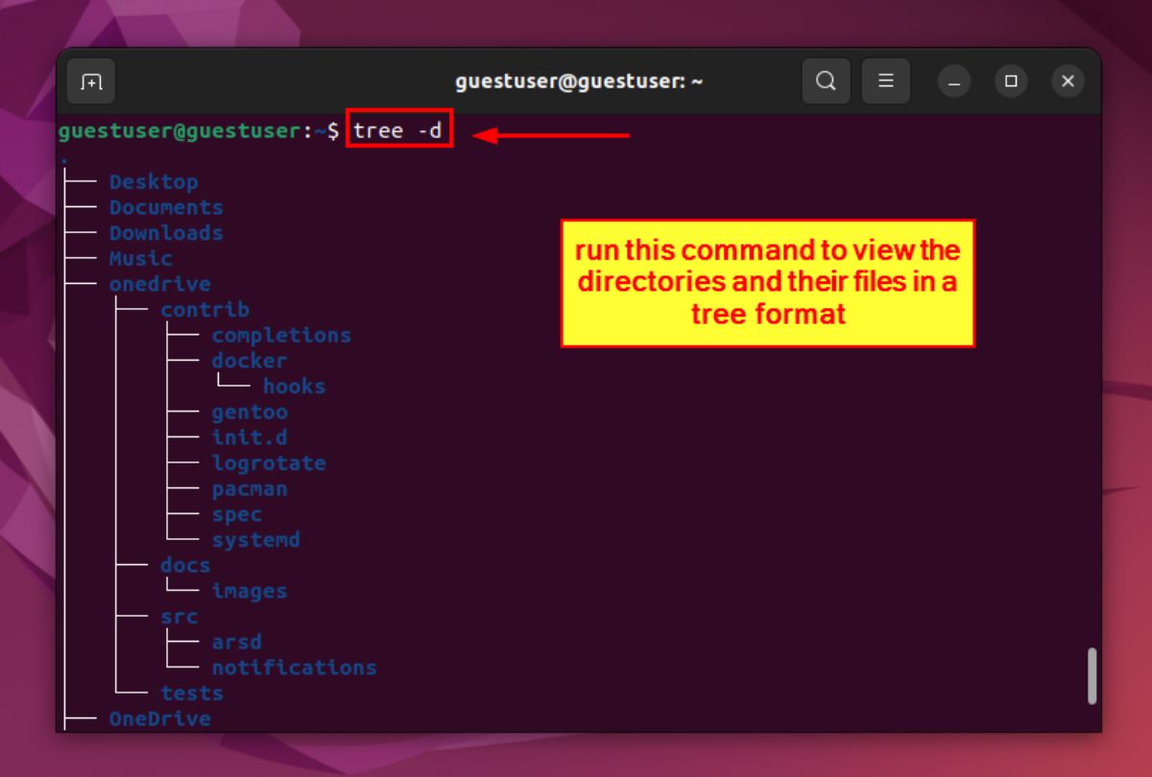1152x777 pixels.
Task: Select the onedrive directory name
Action: click(x=159, y=283)
